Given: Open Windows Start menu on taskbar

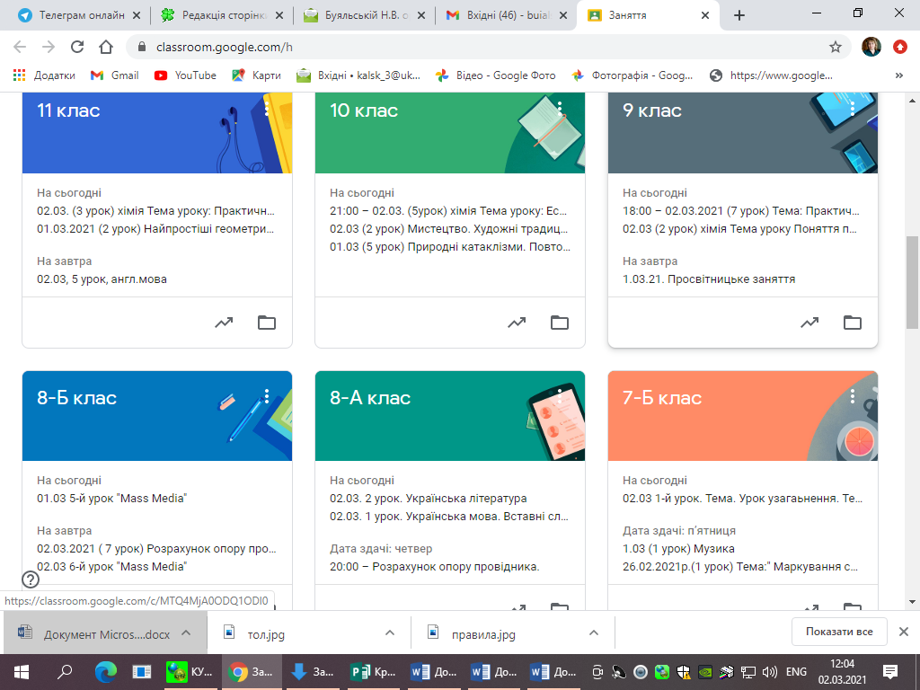Looking at the screenshot, I should tap(20, 671).
